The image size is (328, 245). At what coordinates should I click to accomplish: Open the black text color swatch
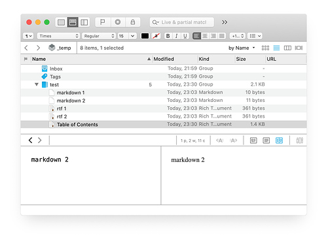coord(145,36)
